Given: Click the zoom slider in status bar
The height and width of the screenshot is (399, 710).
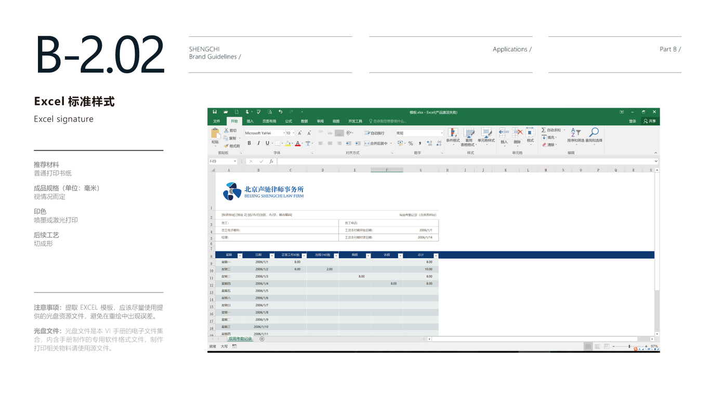Looking at the screenshot, I should pyautogui.click(x=629, y=347).
